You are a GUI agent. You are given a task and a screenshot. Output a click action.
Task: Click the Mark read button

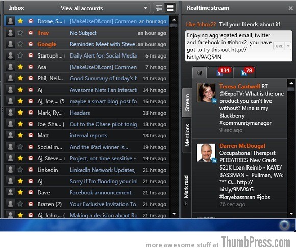click(186, 186)
